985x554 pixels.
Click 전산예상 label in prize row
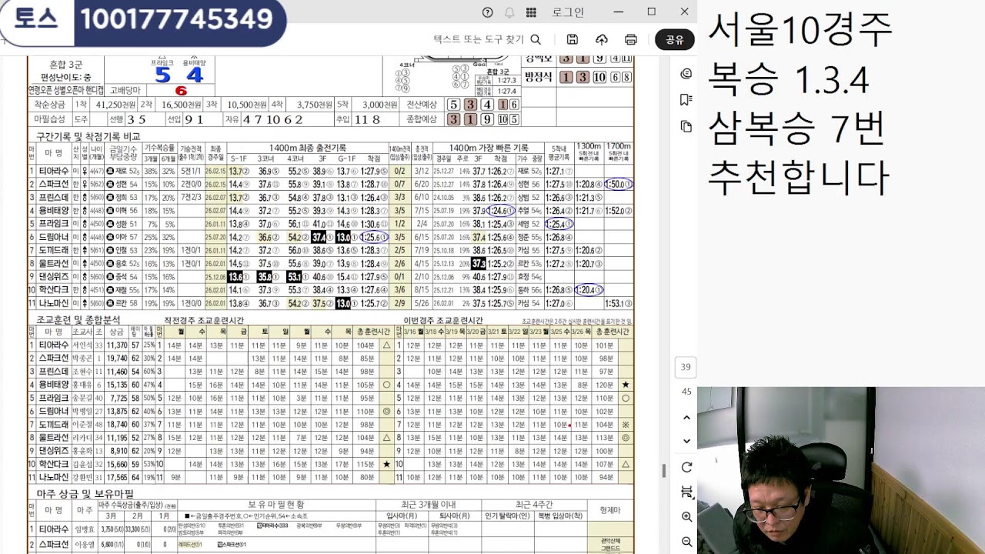click(x=422, y=104)
